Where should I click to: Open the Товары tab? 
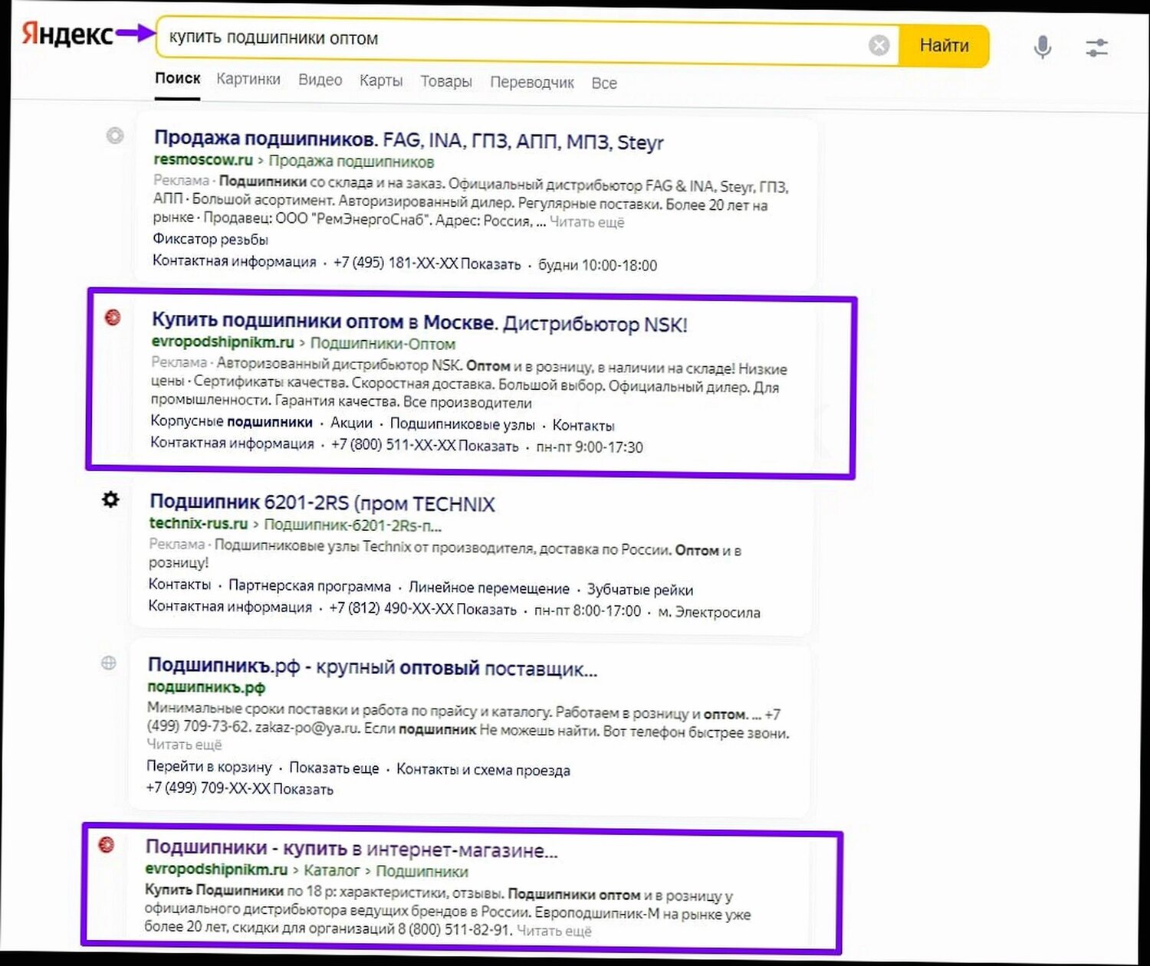click(446, 81)
